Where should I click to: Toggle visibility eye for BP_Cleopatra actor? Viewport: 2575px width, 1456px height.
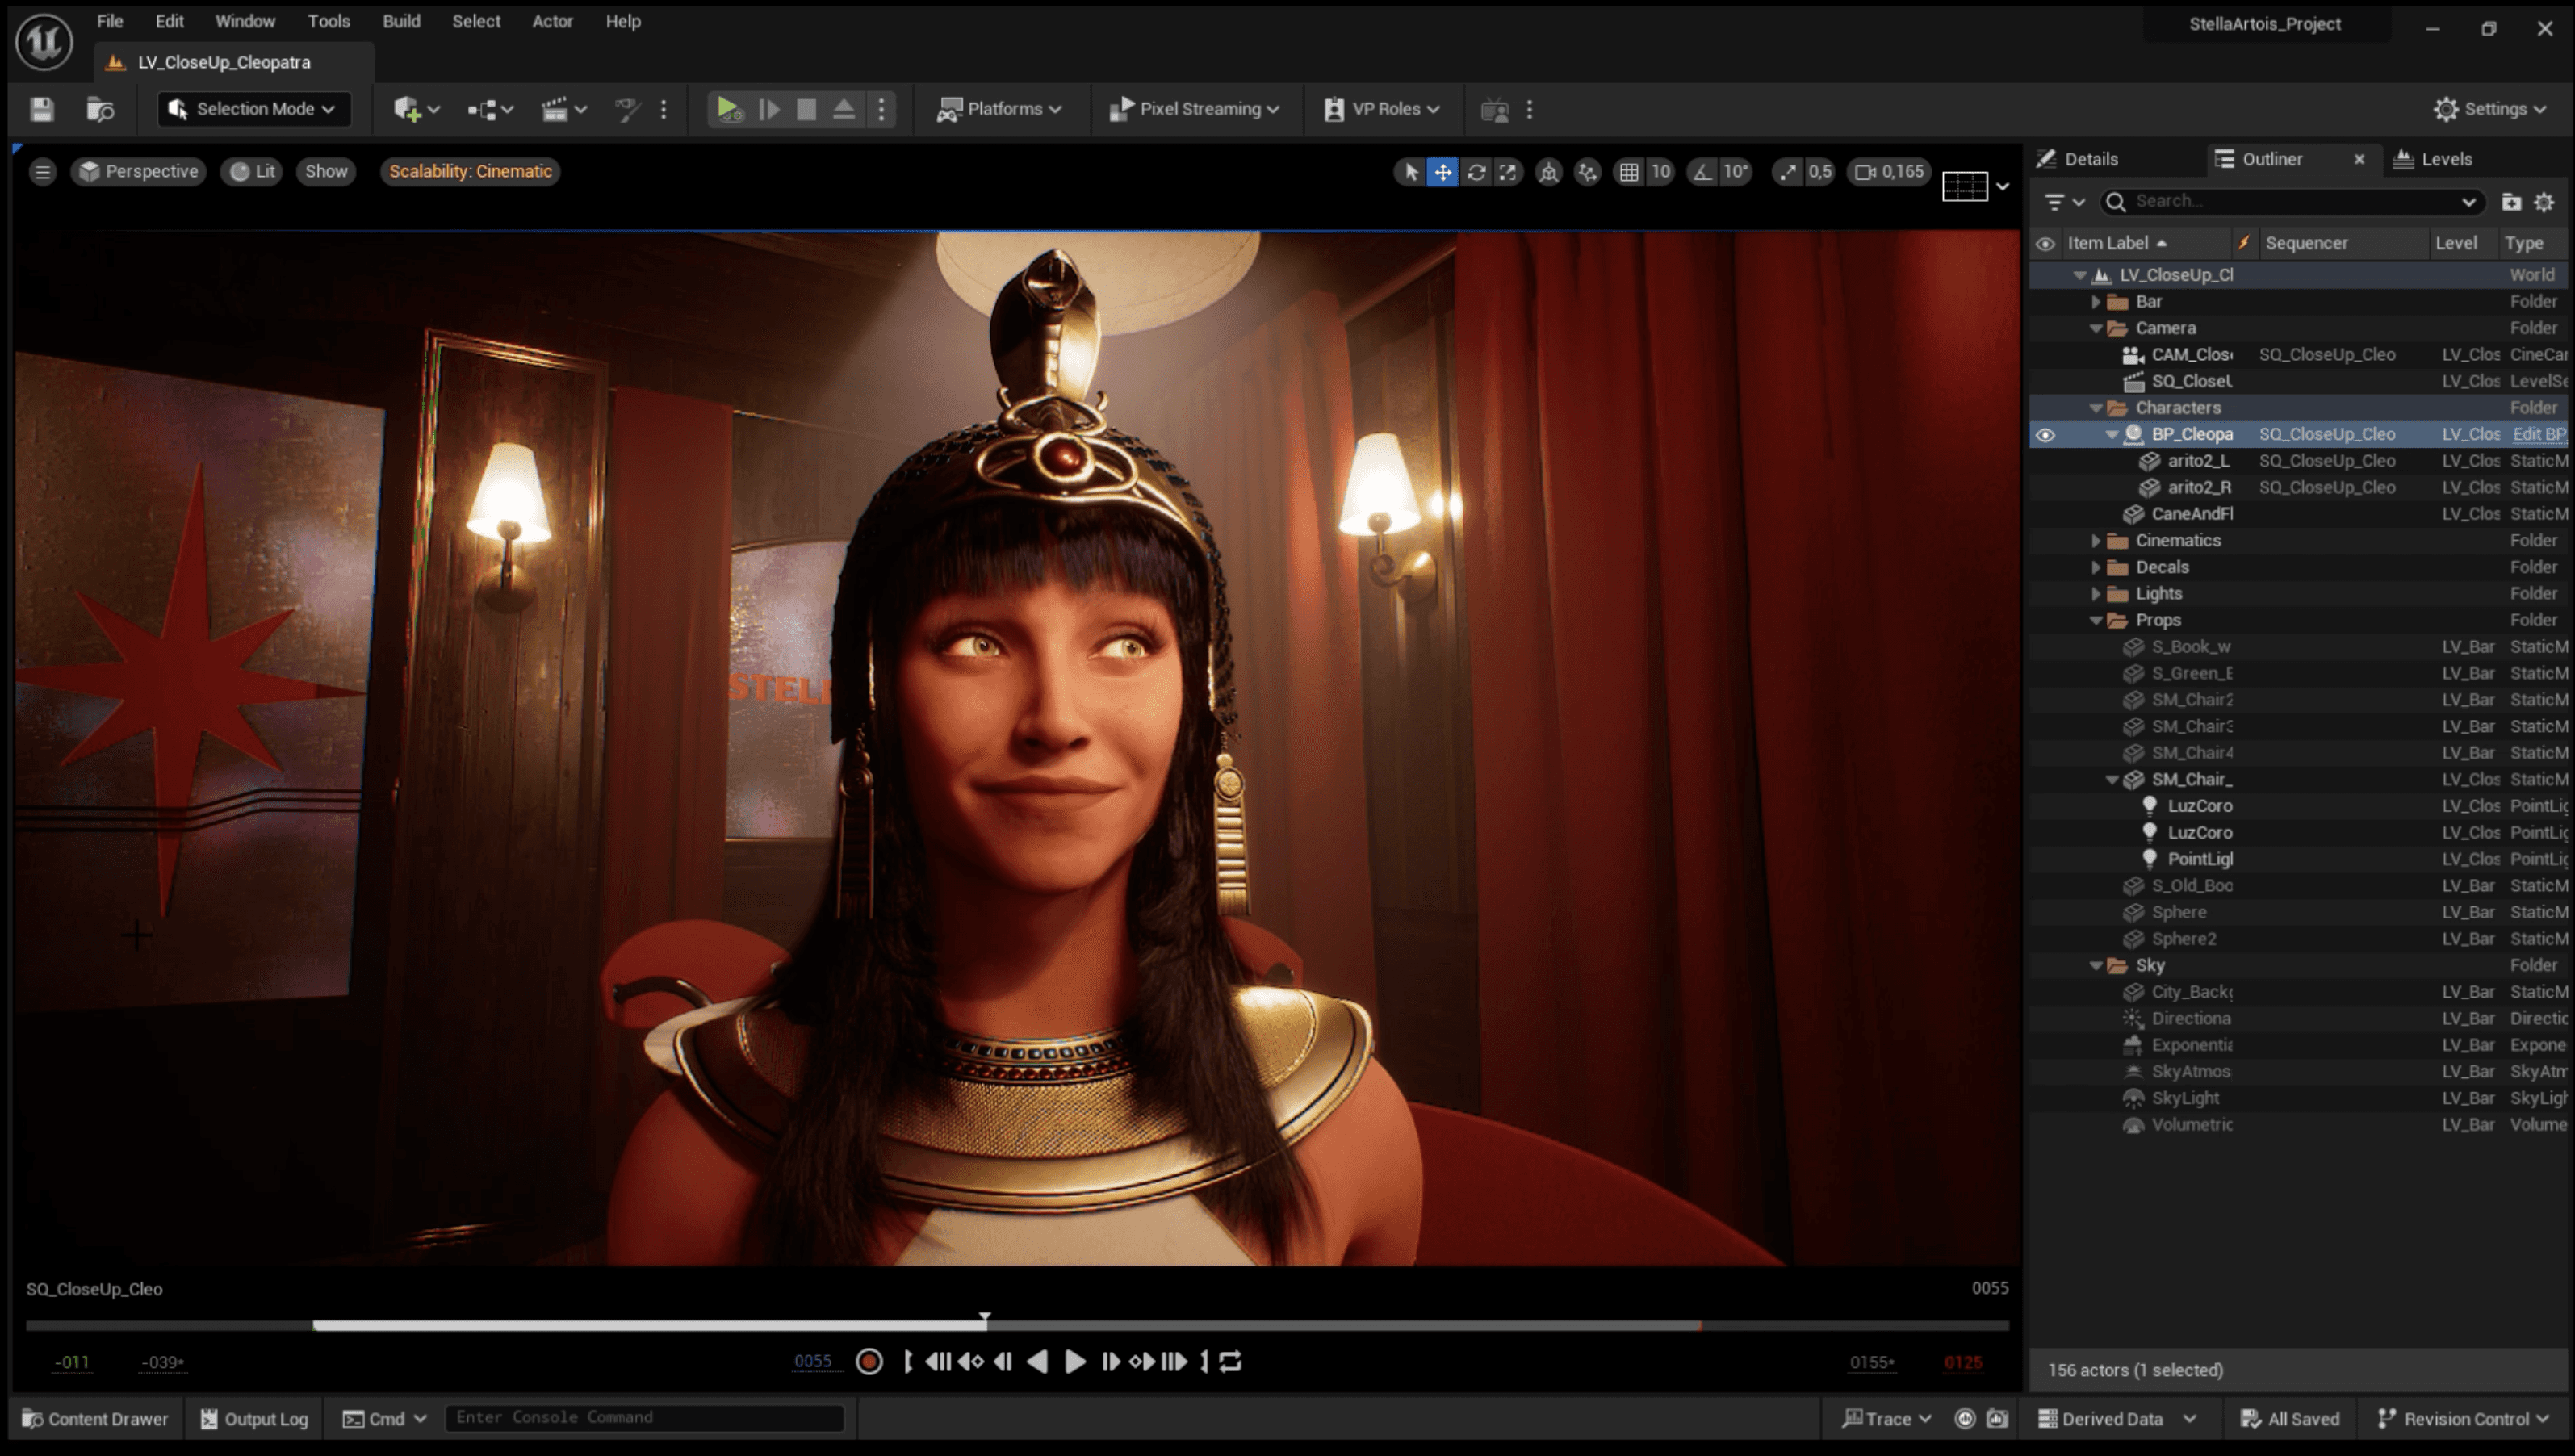[x=2045, y=435]
